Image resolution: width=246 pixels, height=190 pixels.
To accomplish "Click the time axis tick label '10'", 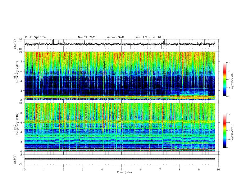I will (218, 170).
